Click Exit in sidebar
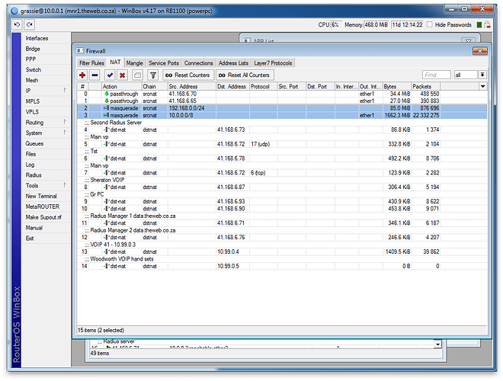The width and height of the screenshot is (503, 381). click(46, 239)
